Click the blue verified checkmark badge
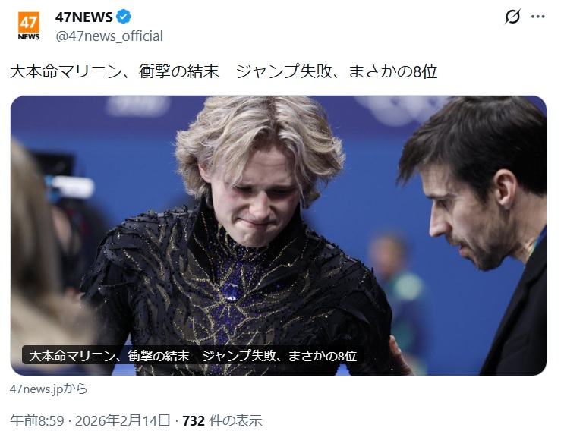 (124, 17)
